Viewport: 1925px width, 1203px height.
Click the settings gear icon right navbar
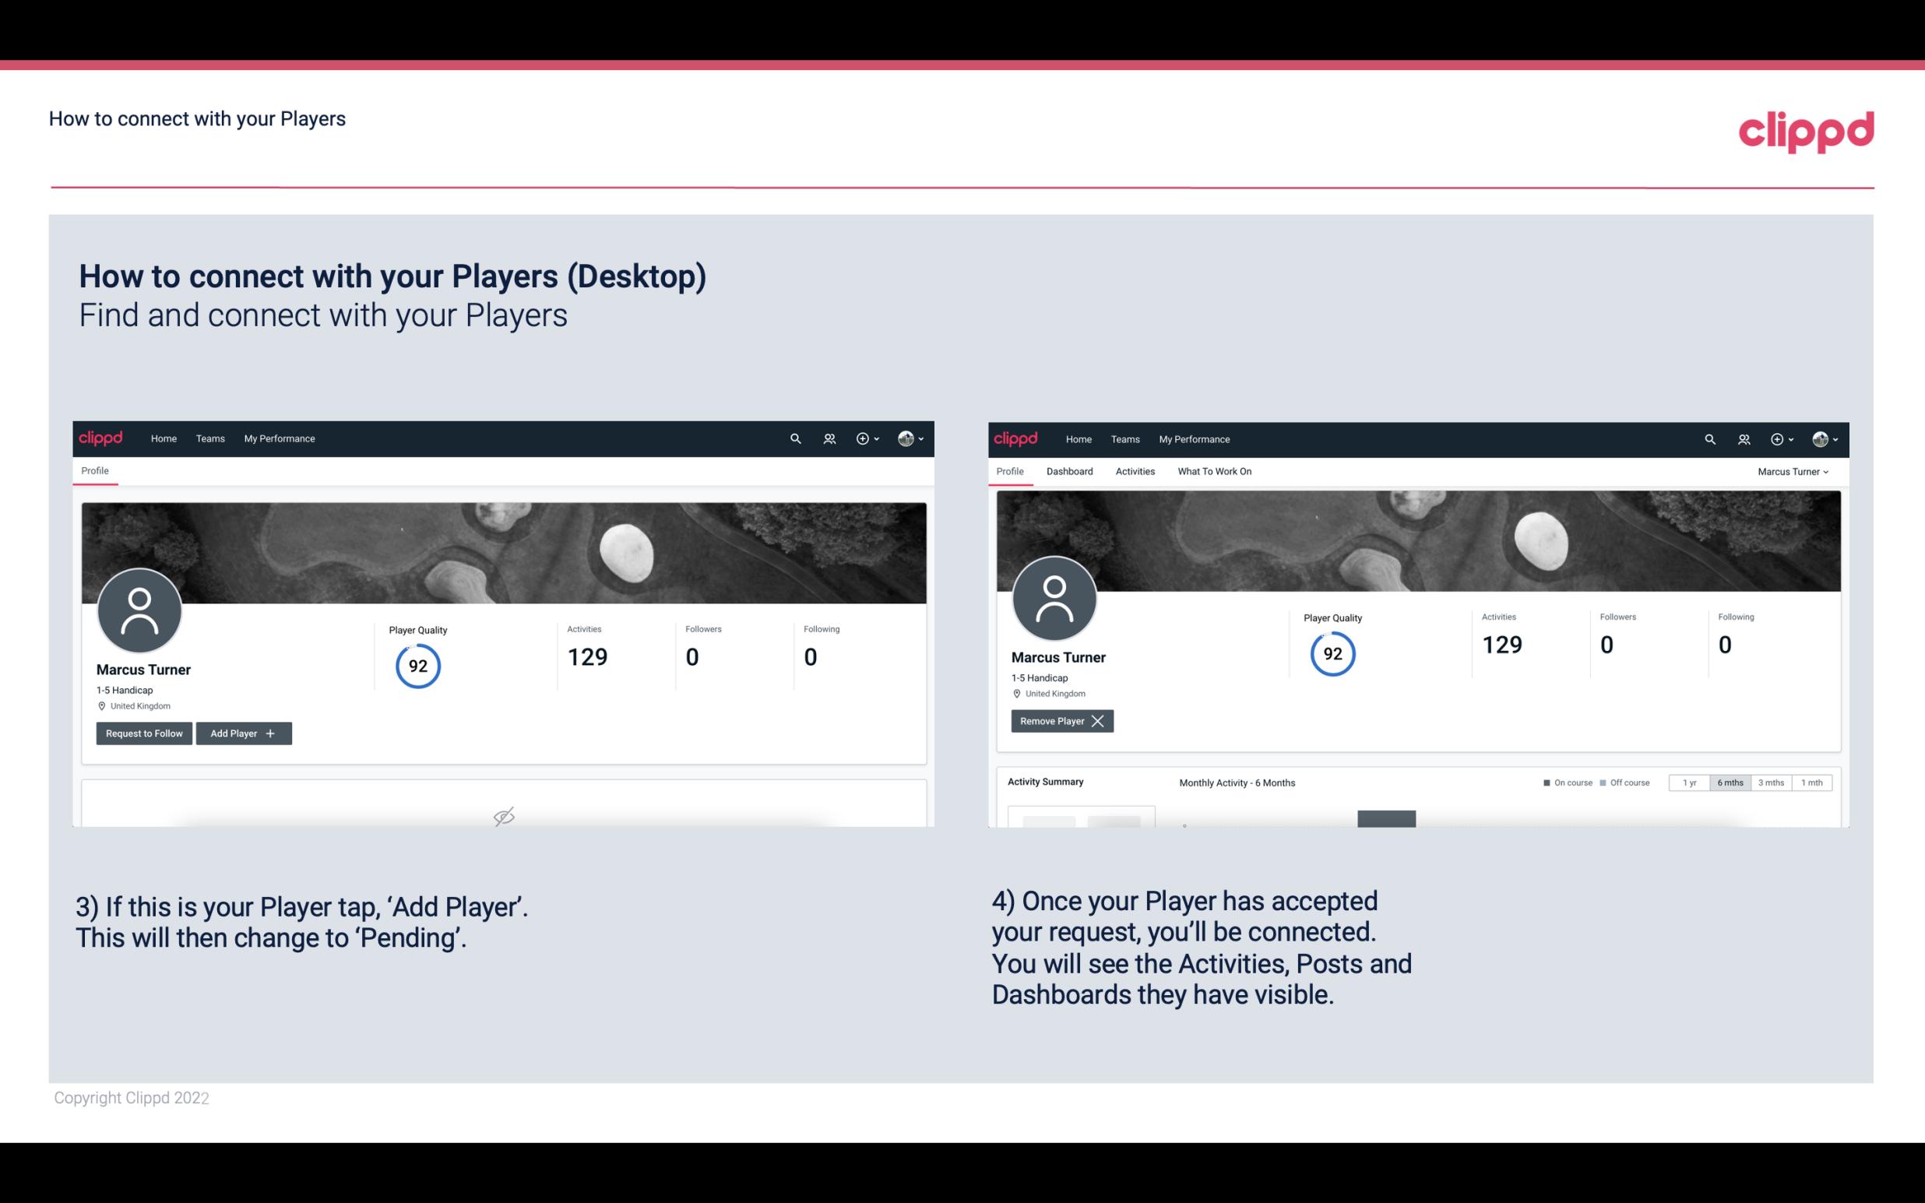point(1778,439)
